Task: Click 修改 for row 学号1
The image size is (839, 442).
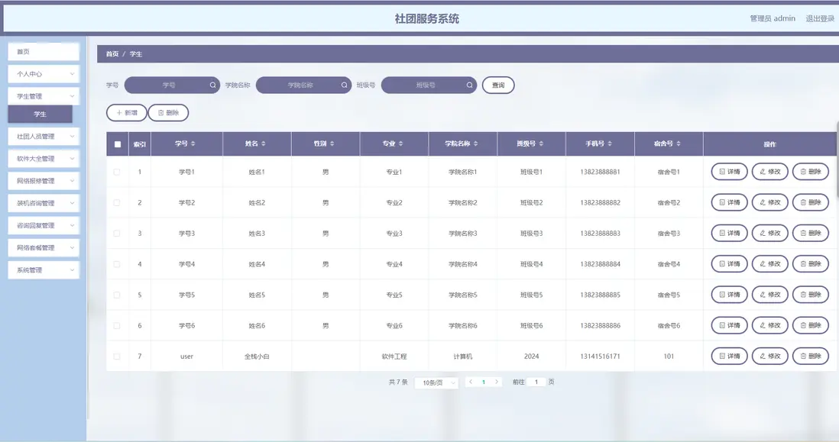Action: click(770, 172)
